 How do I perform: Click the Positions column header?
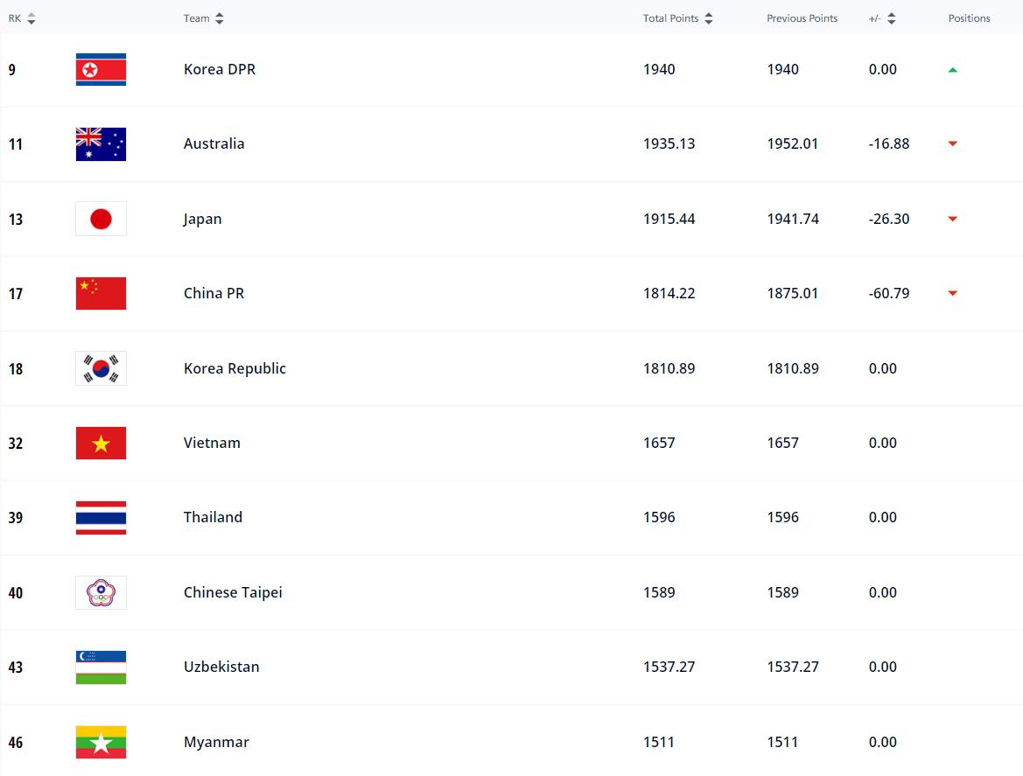click(x=969, y=18)
